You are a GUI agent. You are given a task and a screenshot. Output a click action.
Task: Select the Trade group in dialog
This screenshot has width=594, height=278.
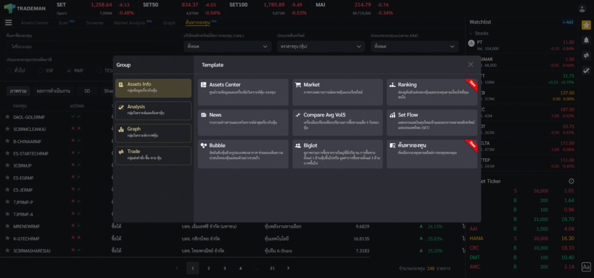point(153,155)
